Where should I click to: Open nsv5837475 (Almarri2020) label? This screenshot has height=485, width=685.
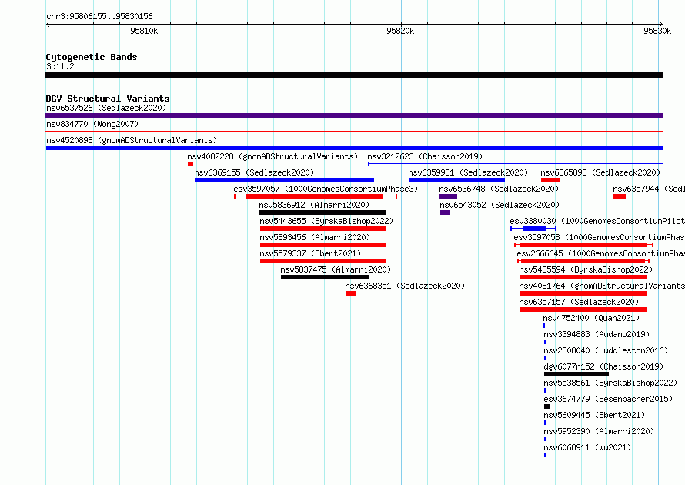pyautogui.click(x=336, y=269)
